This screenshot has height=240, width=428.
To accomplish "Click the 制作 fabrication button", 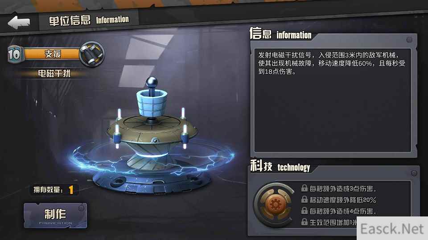I will pyautogui.click(x=55, y=216).
